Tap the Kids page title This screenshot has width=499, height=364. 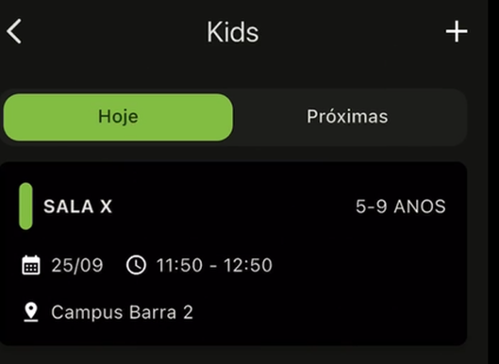[233, 32]
